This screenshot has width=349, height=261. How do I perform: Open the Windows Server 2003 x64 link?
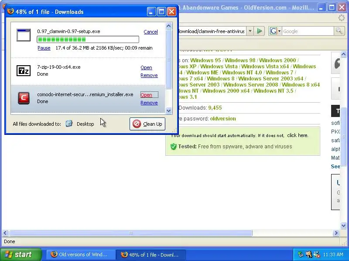[x=270, y=79]
